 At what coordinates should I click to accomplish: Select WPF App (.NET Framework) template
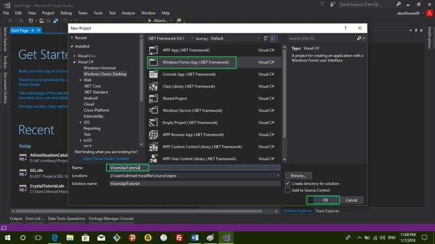[x=213, y=50]
